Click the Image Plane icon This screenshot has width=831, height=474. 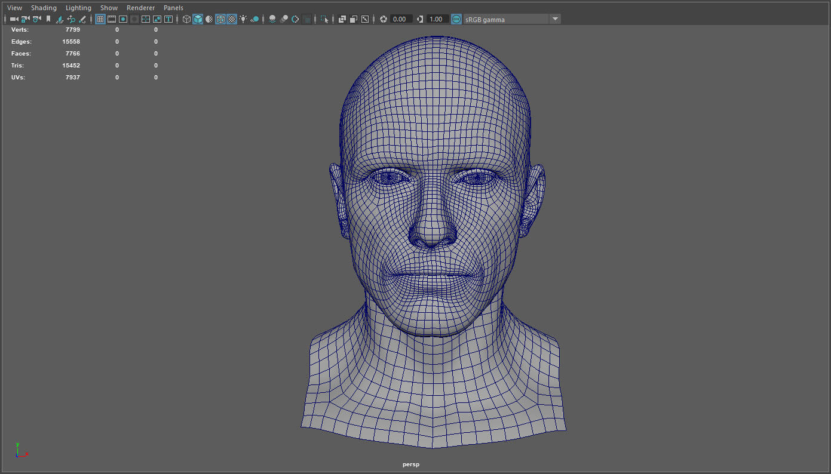tap(60, 19)
